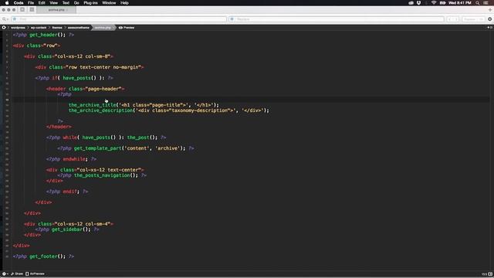The image size is (494, 278).
Task: Click the endif line
Action: click(67, 192)
